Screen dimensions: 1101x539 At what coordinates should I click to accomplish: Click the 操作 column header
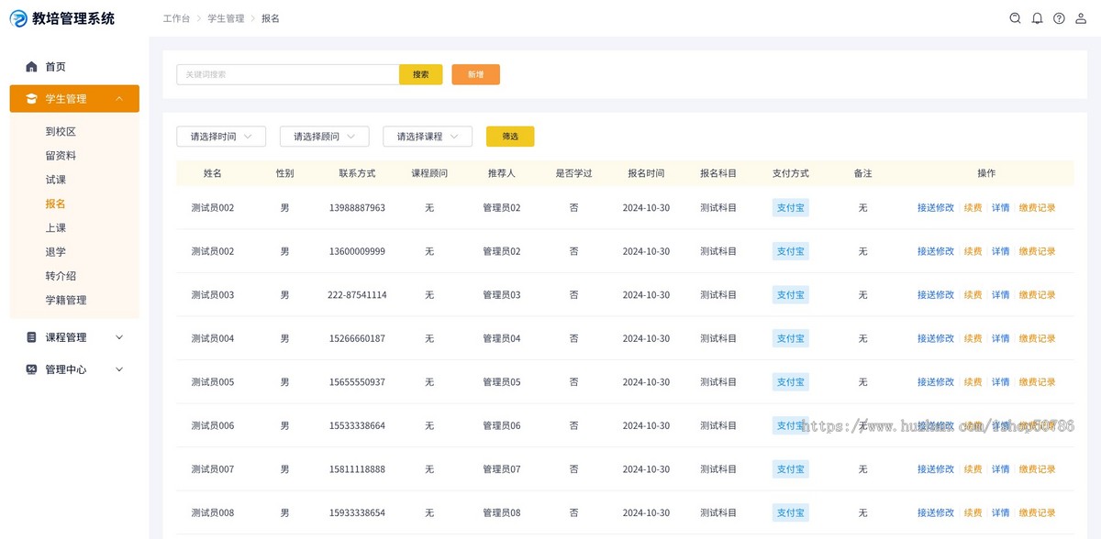(x=986, y=173)
